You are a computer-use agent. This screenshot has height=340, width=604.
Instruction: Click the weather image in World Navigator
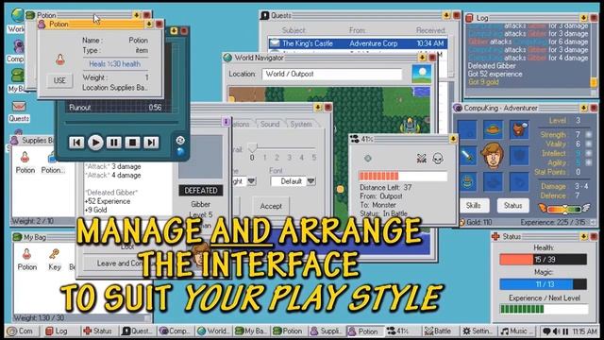pos(422,74)
